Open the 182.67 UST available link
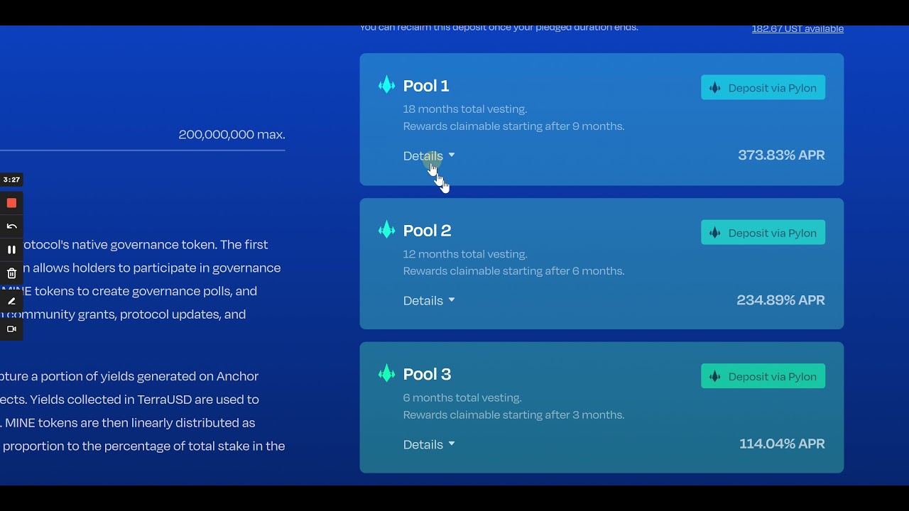 pos(798,28)
